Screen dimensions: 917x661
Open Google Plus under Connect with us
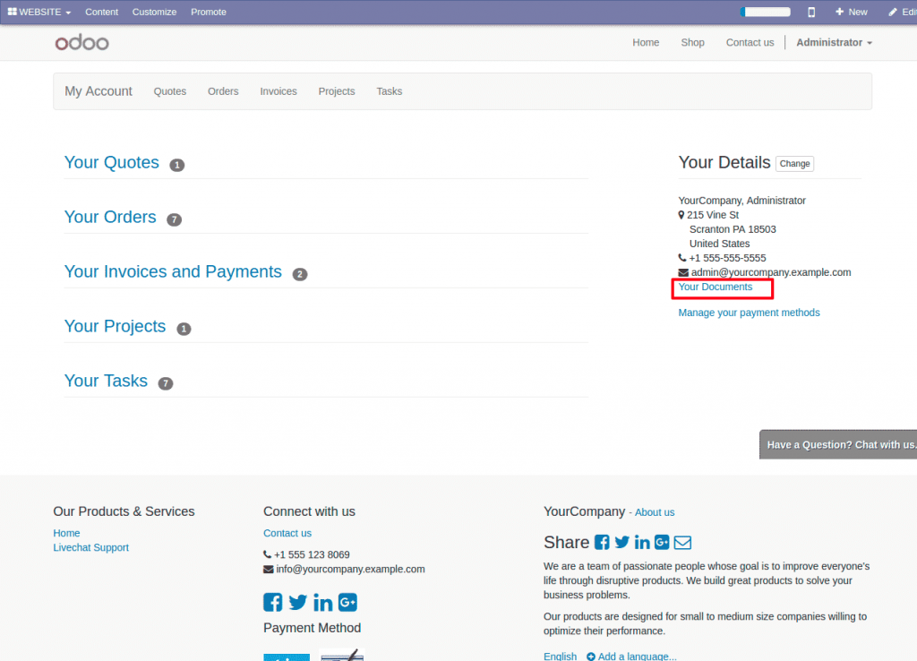tap(347, 603)
